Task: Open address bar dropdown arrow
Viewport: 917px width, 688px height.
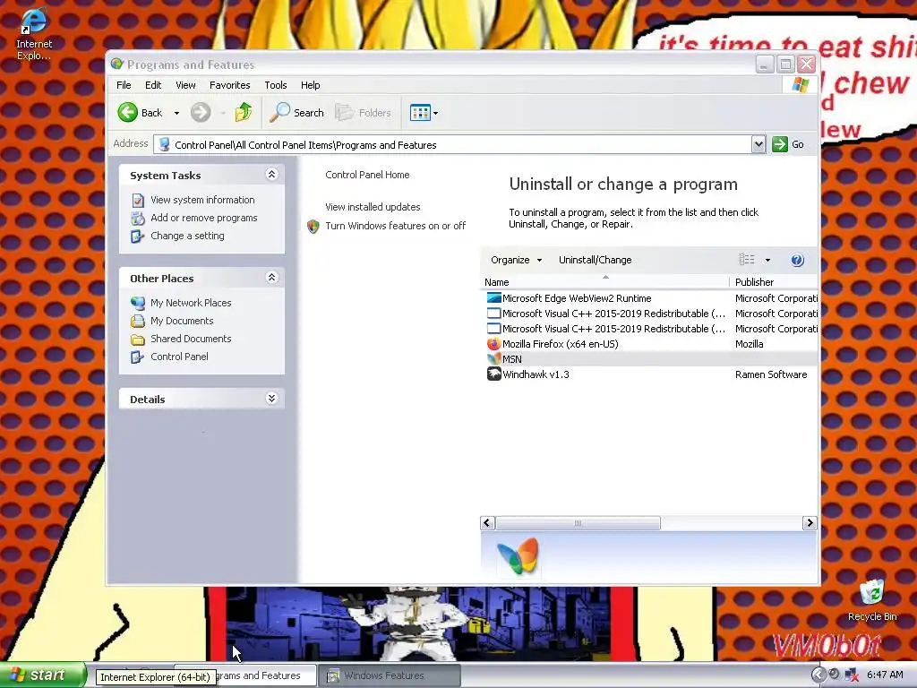Action: pos(758,144)
